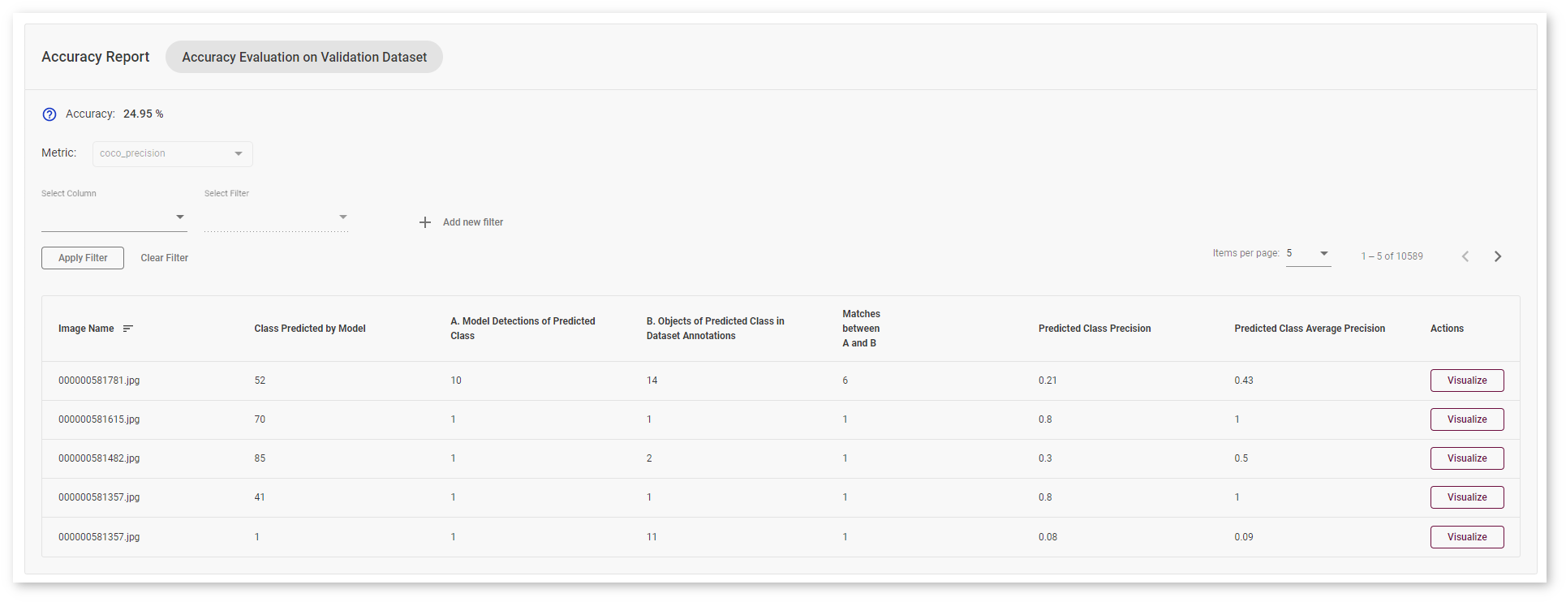Screen dimensions: 1566x602
Task: Click the accuracy help question mark icon
Action: [49, 114]
